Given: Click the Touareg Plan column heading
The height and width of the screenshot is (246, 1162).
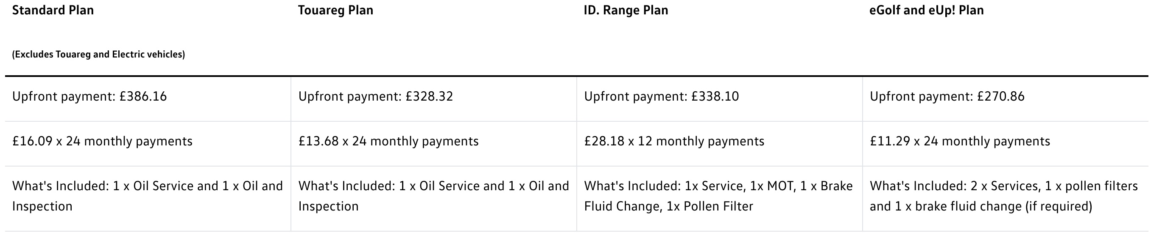Looking at the screenshot, I should [x=335, y=10].
